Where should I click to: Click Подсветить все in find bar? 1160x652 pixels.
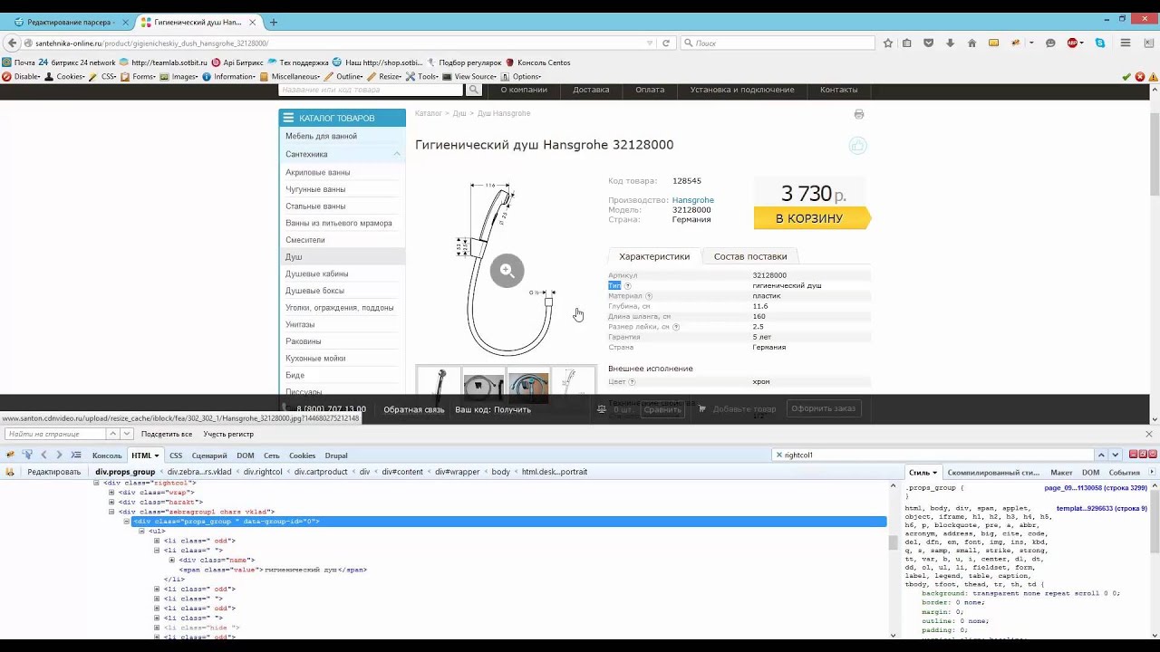click(x=167, y=434)
